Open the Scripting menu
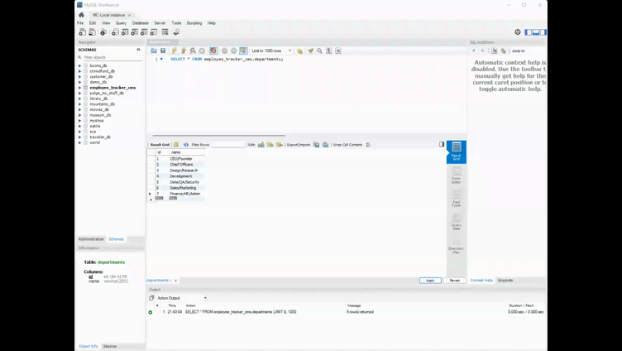This screenshot has width=622, height=351. coord(194,23)
